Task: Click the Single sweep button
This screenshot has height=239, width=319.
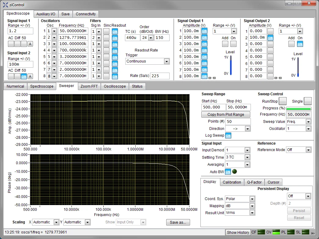Action: click(308, 101)
